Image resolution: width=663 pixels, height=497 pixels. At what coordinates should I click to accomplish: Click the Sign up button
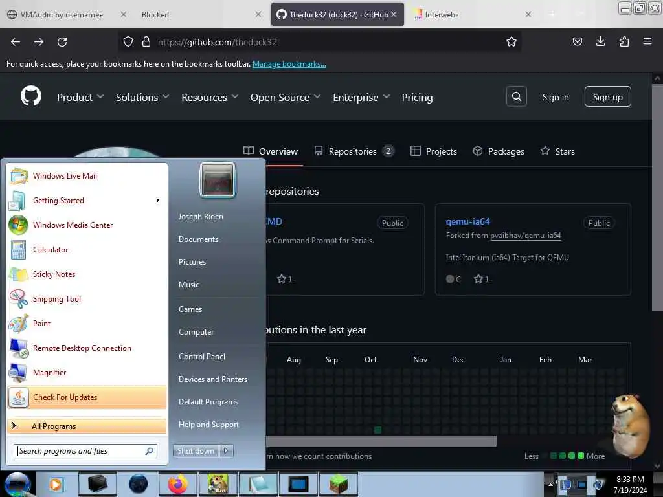607,97
